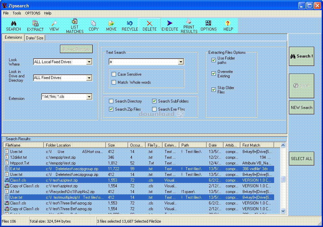Sort results by Folder Location column header
Viewport: 323px width, 227px height.
pyautogui.click(x=75, y=145)
